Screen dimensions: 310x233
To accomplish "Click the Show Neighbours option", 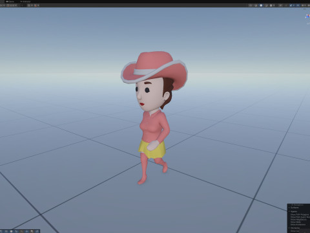I will coord(298,219).
